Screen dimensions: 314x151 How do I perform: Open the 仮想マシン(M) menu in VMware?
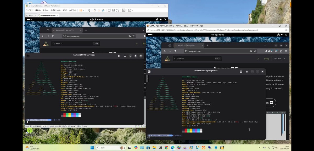(x=55, y=10)
